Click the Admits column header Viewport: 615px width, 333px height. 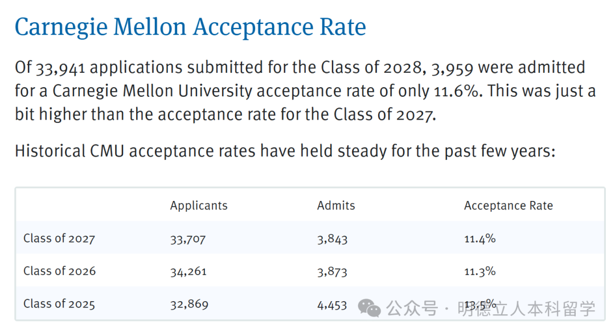tap(336, 205)
